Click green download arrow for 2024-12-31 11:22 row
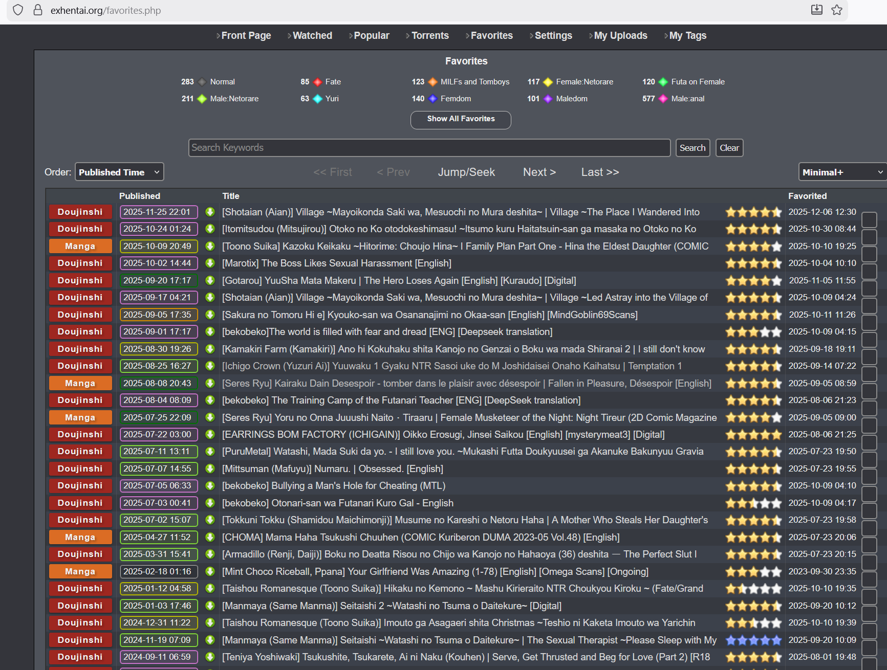Image resolution: width=887 pixels, height=670 pixels. (210, 622)
